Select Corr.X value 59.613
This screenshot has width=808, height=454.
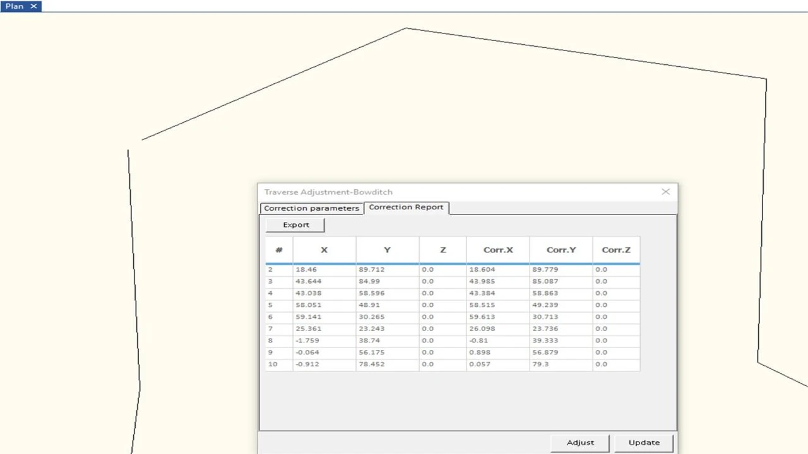click(498, 317)
